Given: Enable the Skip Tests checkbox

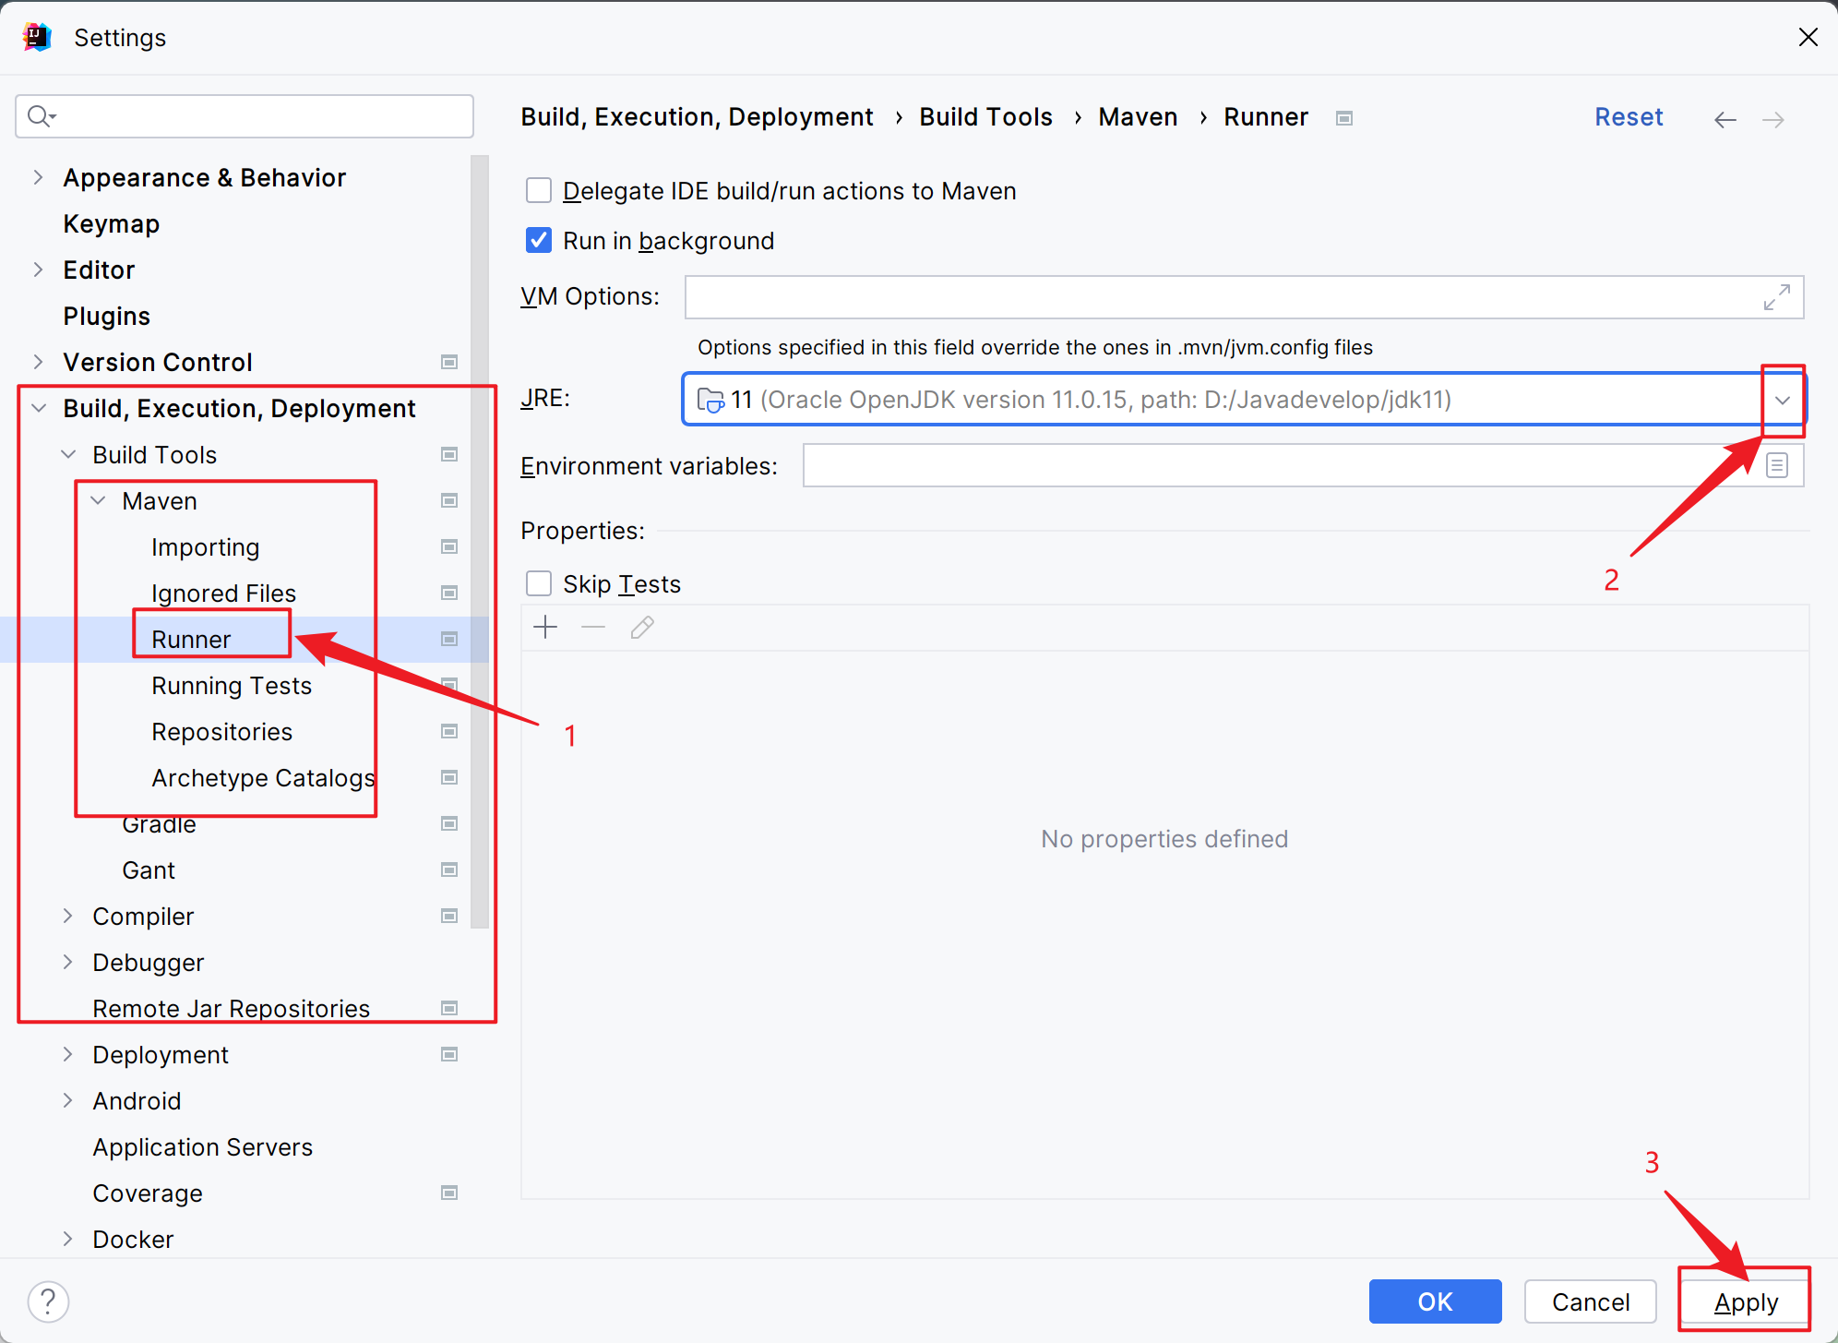Looking at the screenshot, I should 539,583.
